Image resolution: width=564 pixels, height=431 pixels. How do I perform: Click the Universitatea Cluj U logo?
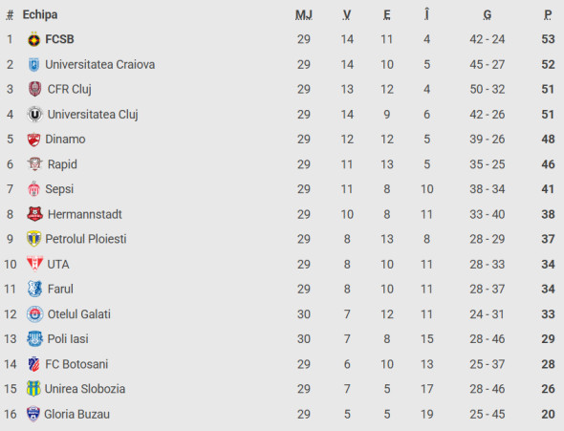click(34, 115)
